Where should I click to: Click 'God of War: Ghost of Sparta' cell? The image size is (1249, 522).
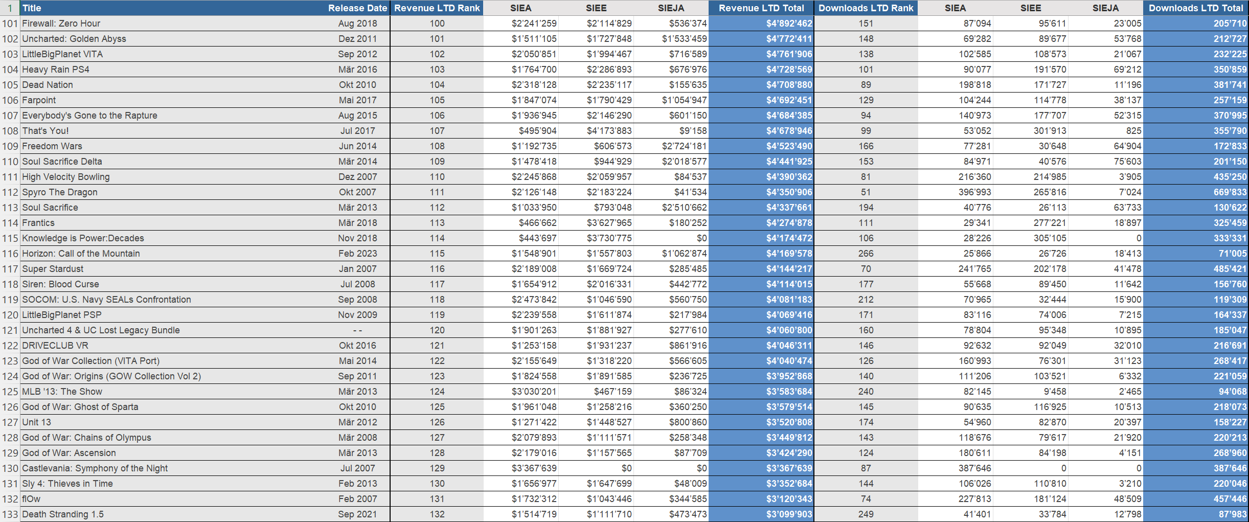tap(173, 407)
